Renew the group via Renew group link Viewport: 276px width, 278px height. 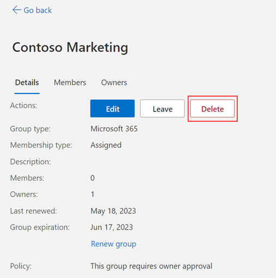point(113,244)
